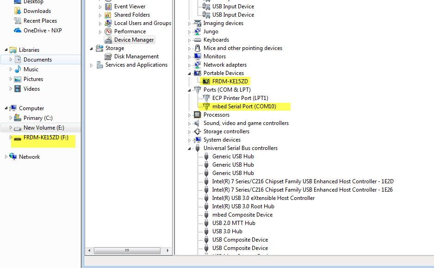
Task: Expand the New Volume (E:) node
Action: tap(11, 128)
